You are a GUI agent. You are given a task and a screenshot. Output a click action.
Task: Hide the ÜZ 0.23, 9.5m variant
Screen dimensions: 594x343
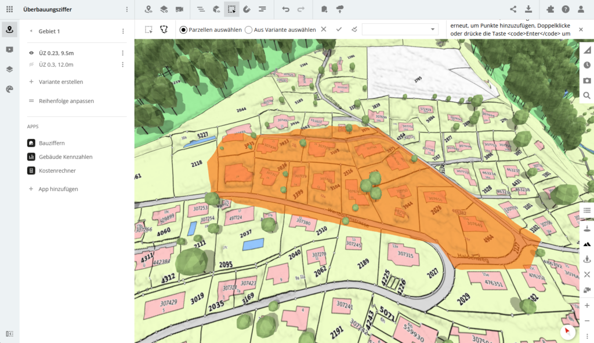31,53
